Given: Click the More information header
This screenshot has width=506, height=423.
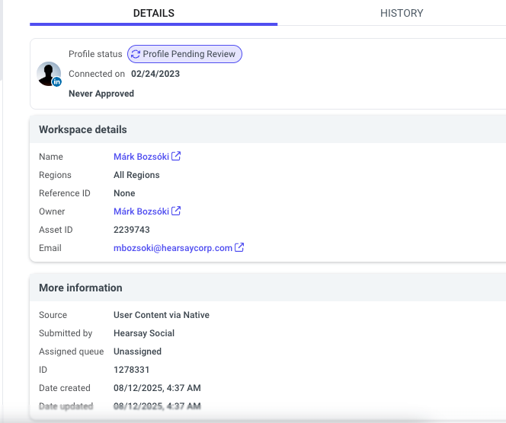Looking at the screenshot, I should click(81, 288).
